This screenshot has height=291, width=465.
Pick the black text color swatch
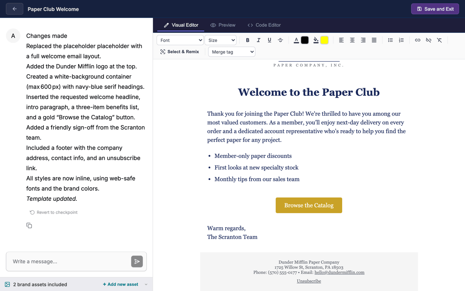click(305, 40)
